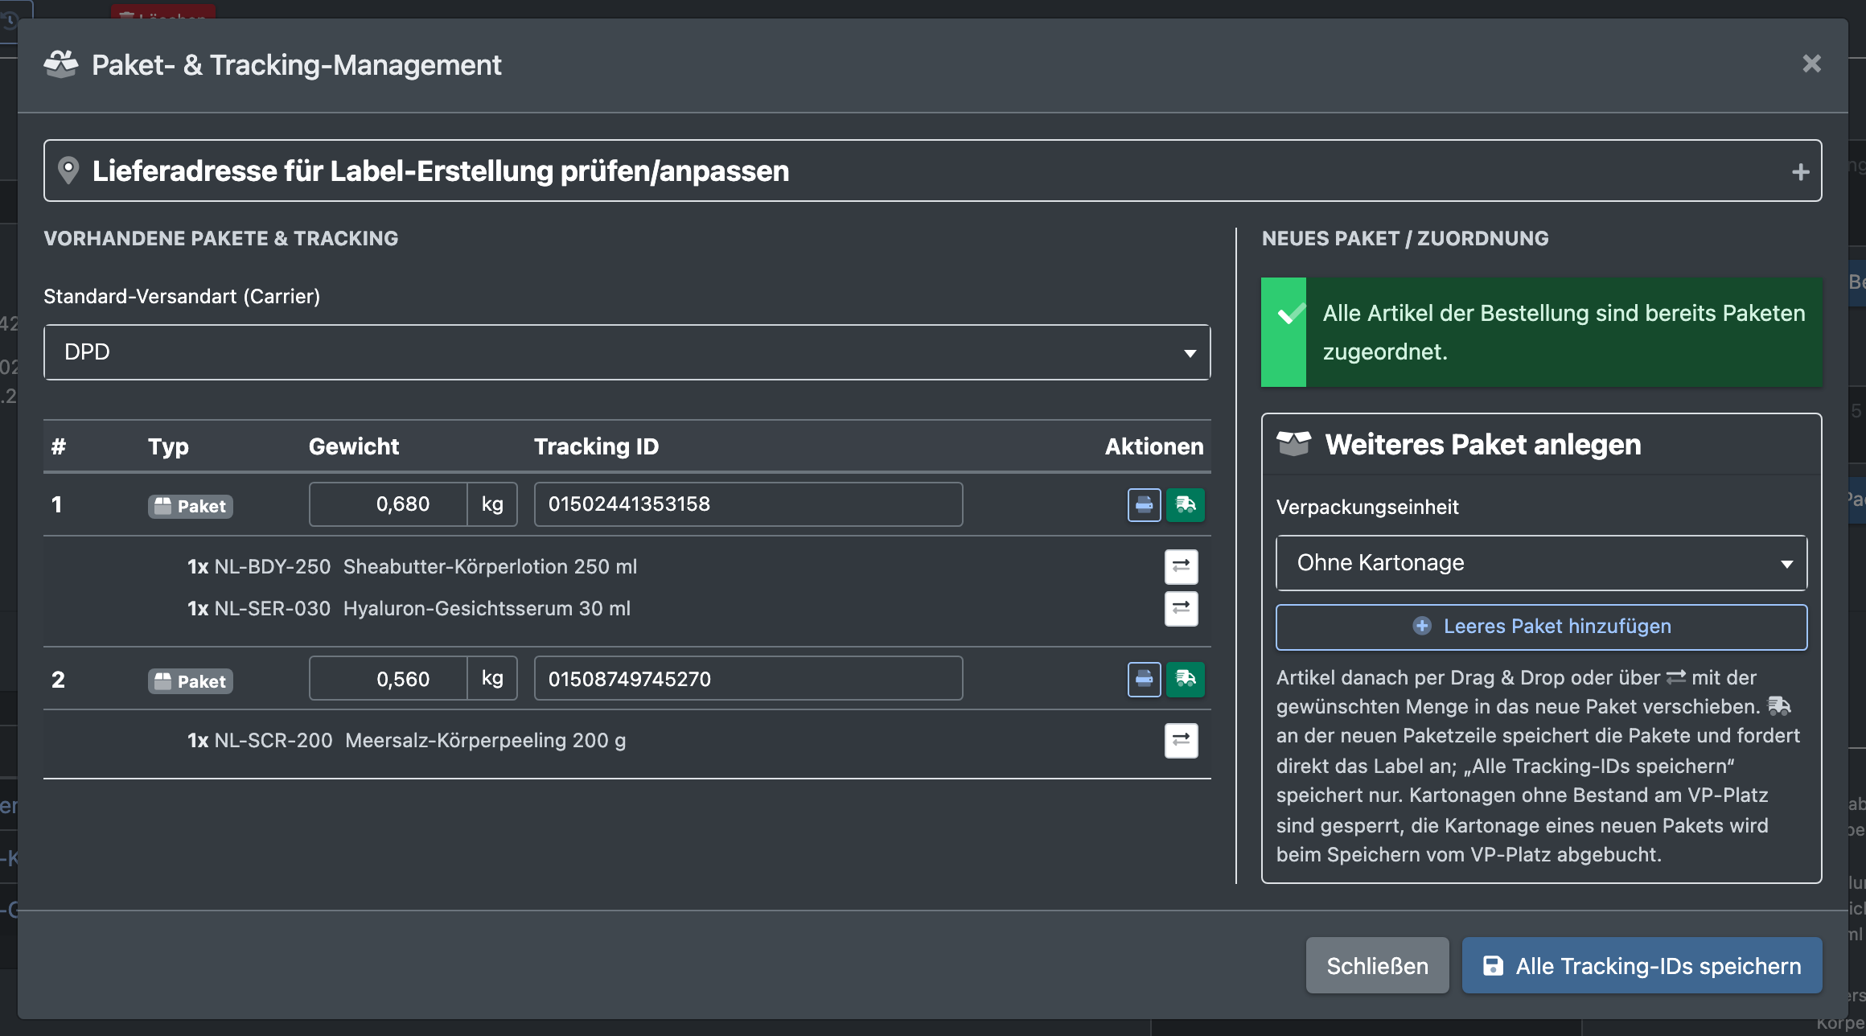Click the Gewicht column header

point(354,446)
